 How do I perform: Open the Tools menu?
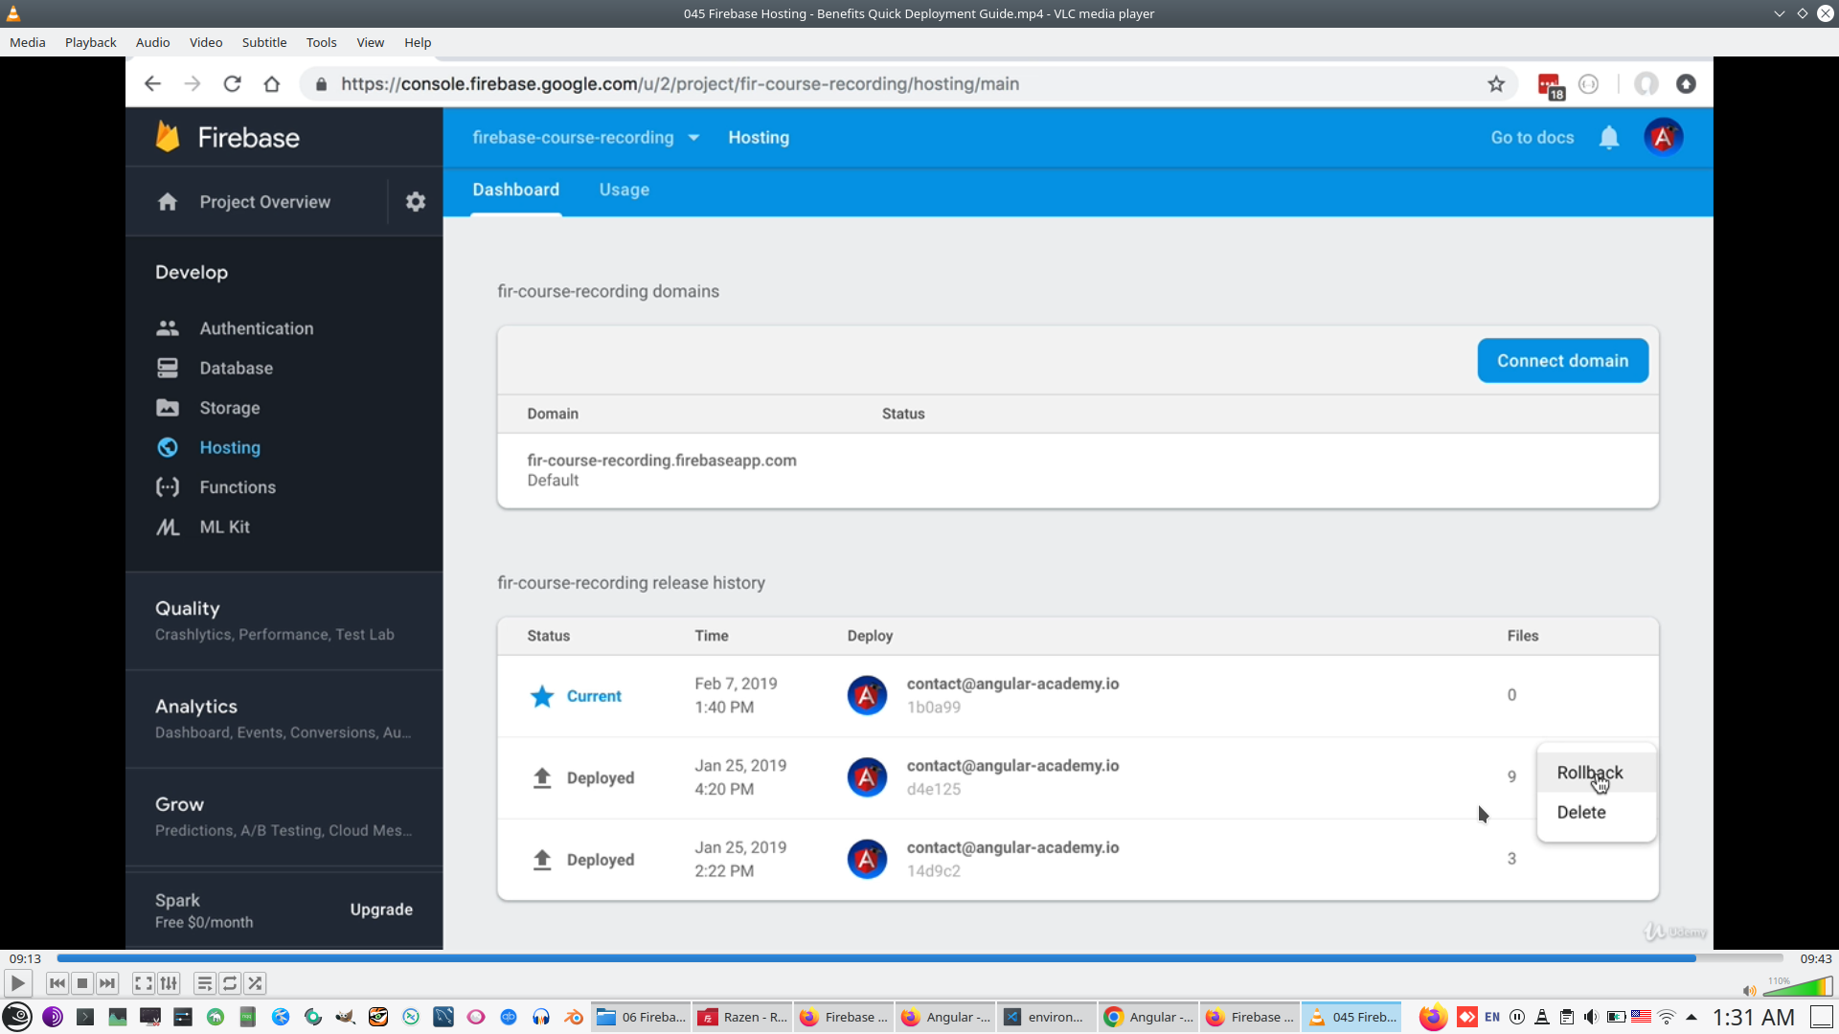(321, 42)
